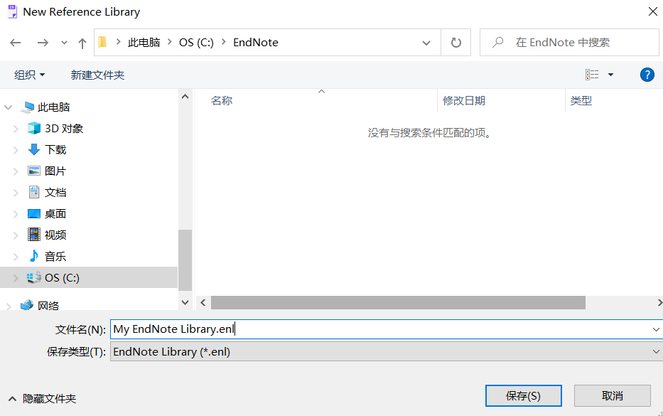The height and width of the screenshot is (416, 663).
Task: Click navigation pane scroll up arrow
Action: (185, 97)
